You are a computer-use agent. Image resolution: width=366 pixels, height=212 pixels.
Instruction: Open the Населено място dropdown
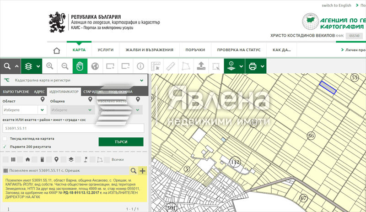(120, 110)
